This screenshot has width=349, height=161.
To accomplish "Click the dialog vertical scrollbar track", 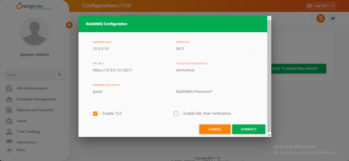I will (x=269, y=76).
